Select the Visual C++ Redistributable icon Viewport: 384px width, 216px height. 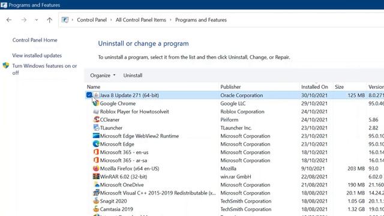pyautogui.click(x=96, y=193)
